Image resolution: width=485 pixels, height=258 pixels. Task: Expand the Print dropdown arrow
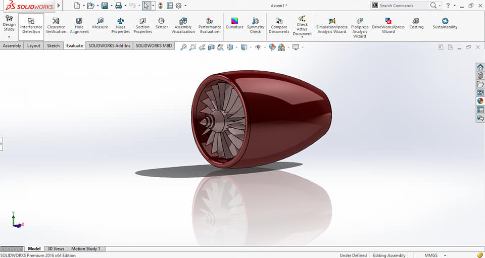coord(125,6)
